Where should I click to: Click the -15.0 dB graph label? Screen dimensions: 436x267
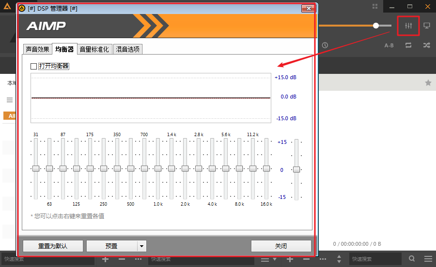click(x=286, y=118)
